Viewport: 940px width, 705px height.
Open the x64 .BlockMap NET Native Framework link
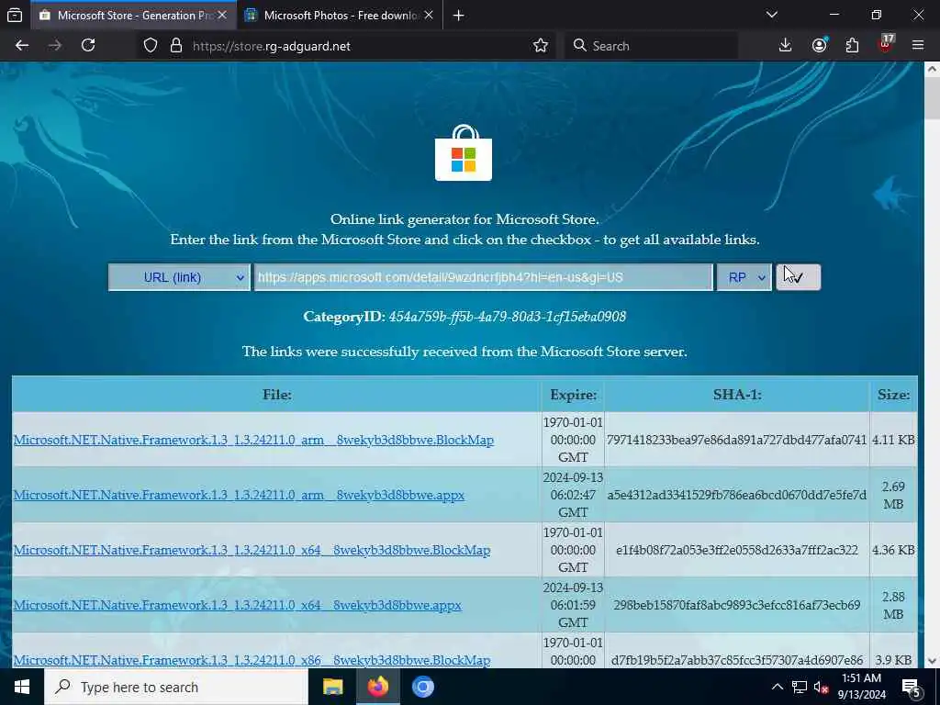pyautogui.click(x=252, y=551)
